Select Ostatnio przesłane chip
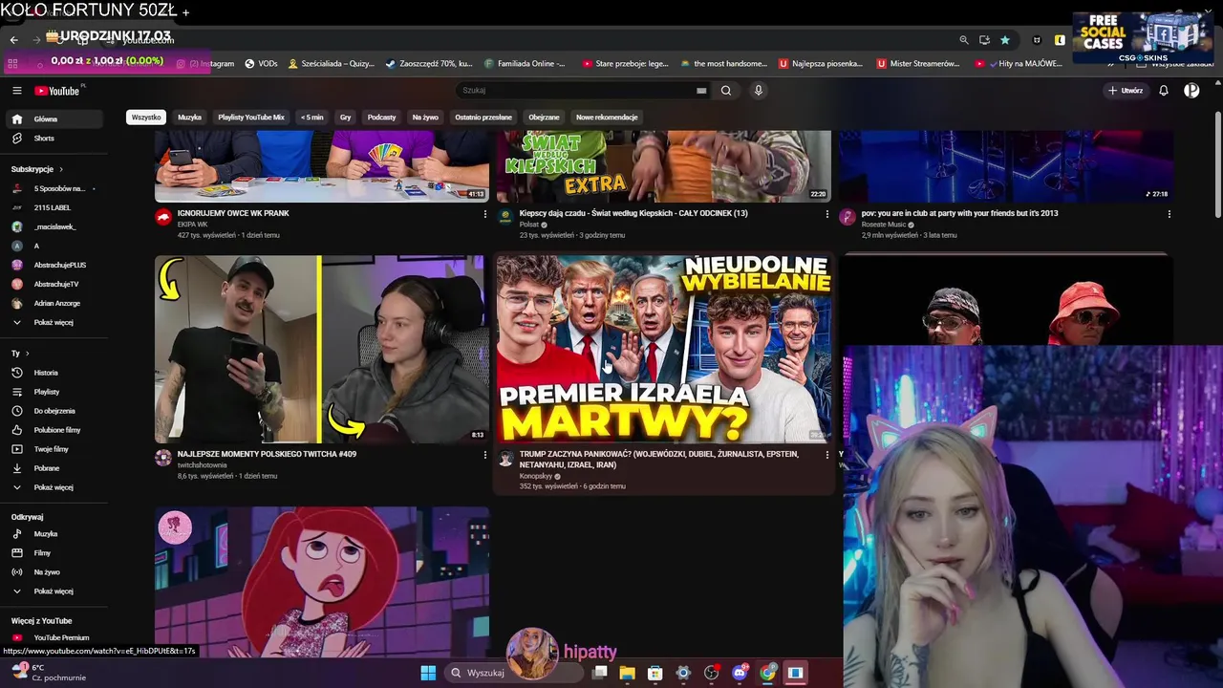The image size is (1223, 688). 483,118
